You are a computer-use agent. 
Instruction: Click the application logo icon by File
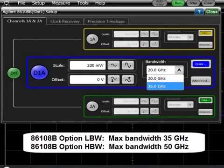[x=7, y=3]
